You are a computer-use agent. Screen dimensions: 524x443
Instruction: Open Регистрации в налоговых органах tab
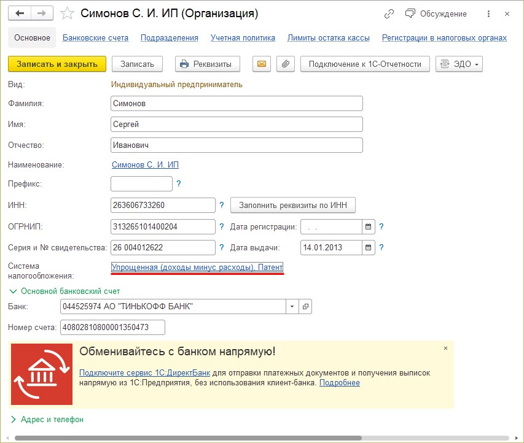point(445,37)
